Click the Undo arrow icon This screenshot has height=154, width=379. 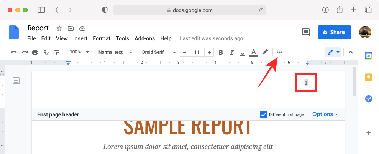[x=14, y=52]
